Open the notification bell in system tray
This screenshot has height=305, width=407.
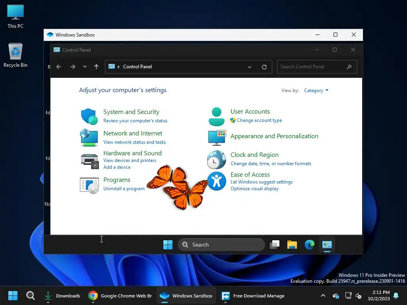pos(396,295)
